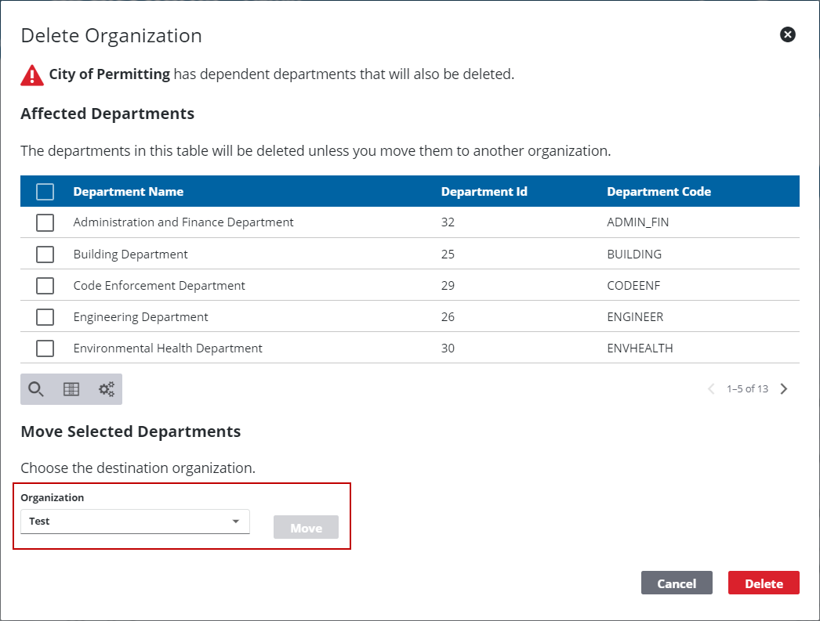
Task: Check Administration and Finance Department checkbox
Action: [x=45, y=222]
